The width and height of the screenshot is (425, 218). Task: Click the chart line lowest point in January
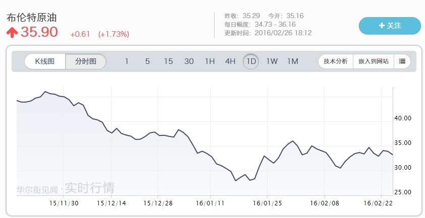(x=236, y=181)
